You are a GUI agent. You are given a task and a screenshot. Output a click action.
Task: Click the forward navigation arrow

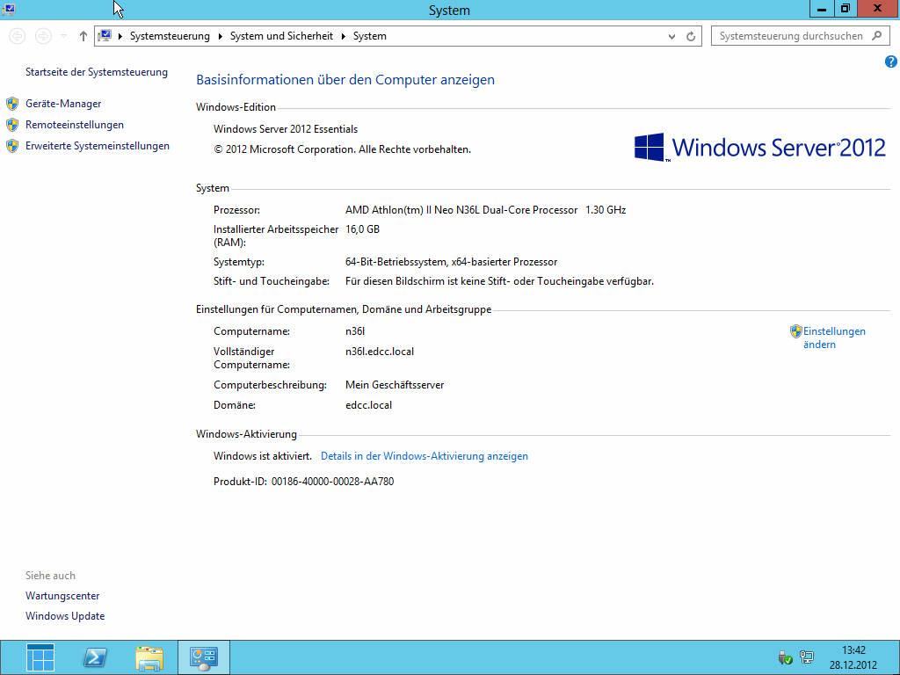click(43, 36)
